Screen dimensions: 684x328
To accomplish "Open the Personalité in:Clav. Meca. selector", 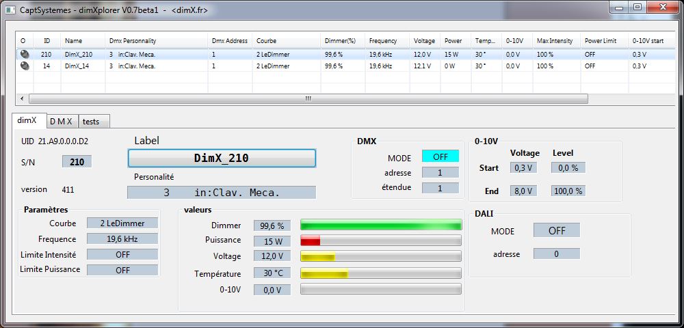I will [x=222, y=193].
